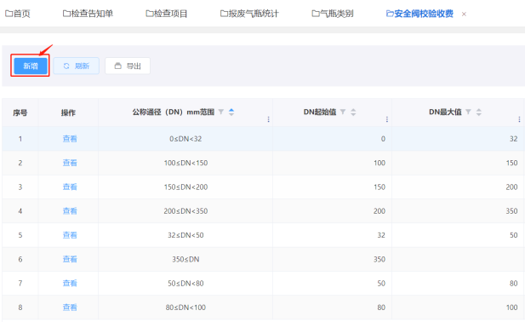Select the cell 150≤DN<200

[185, 187]
